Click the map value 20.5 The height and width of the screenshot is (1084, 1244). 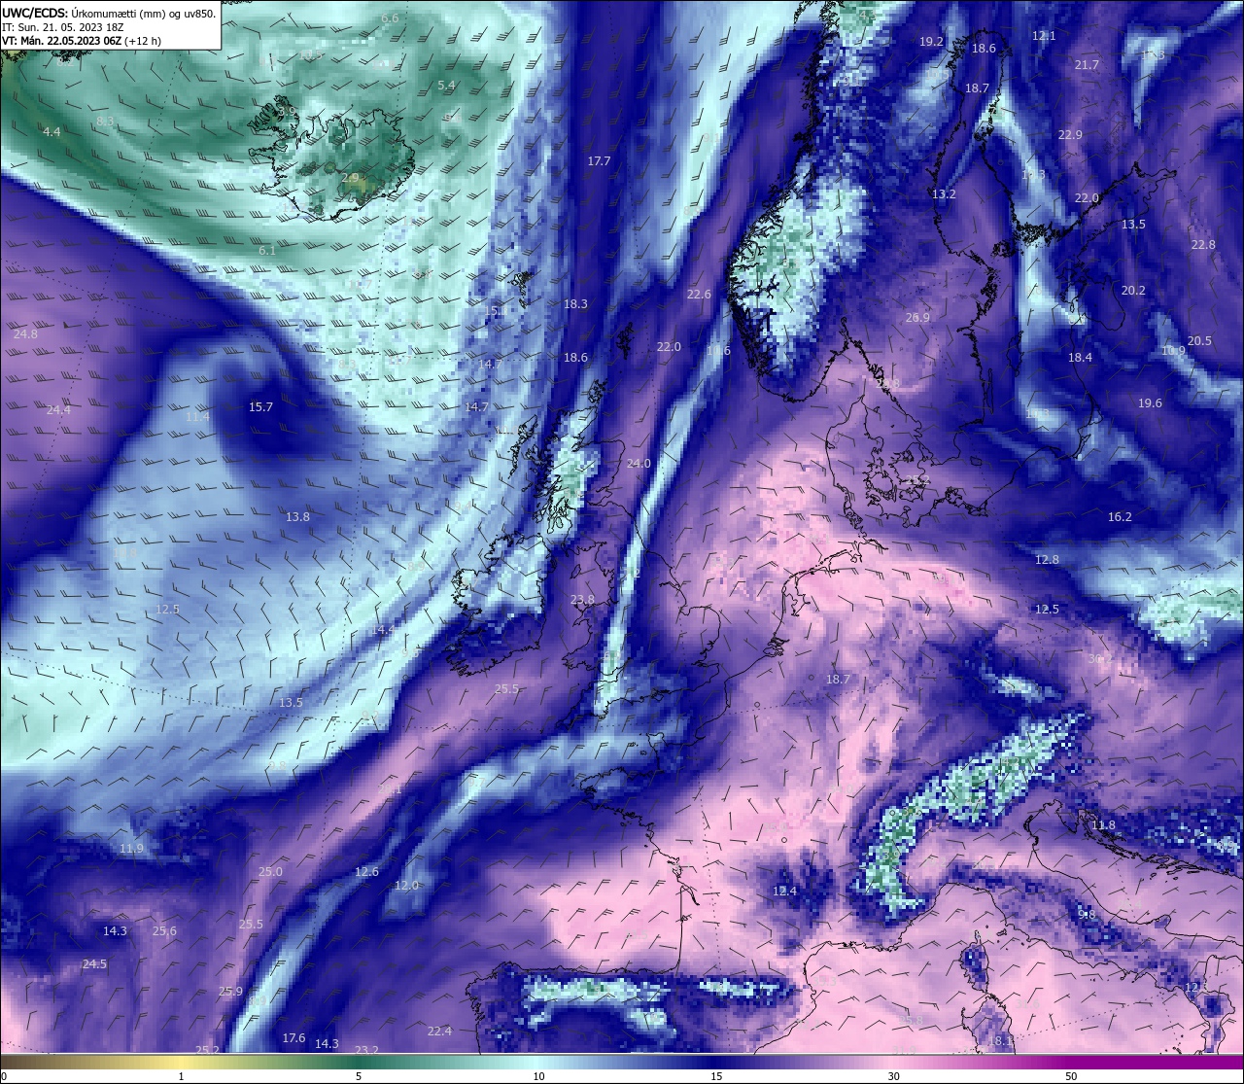1199,341
